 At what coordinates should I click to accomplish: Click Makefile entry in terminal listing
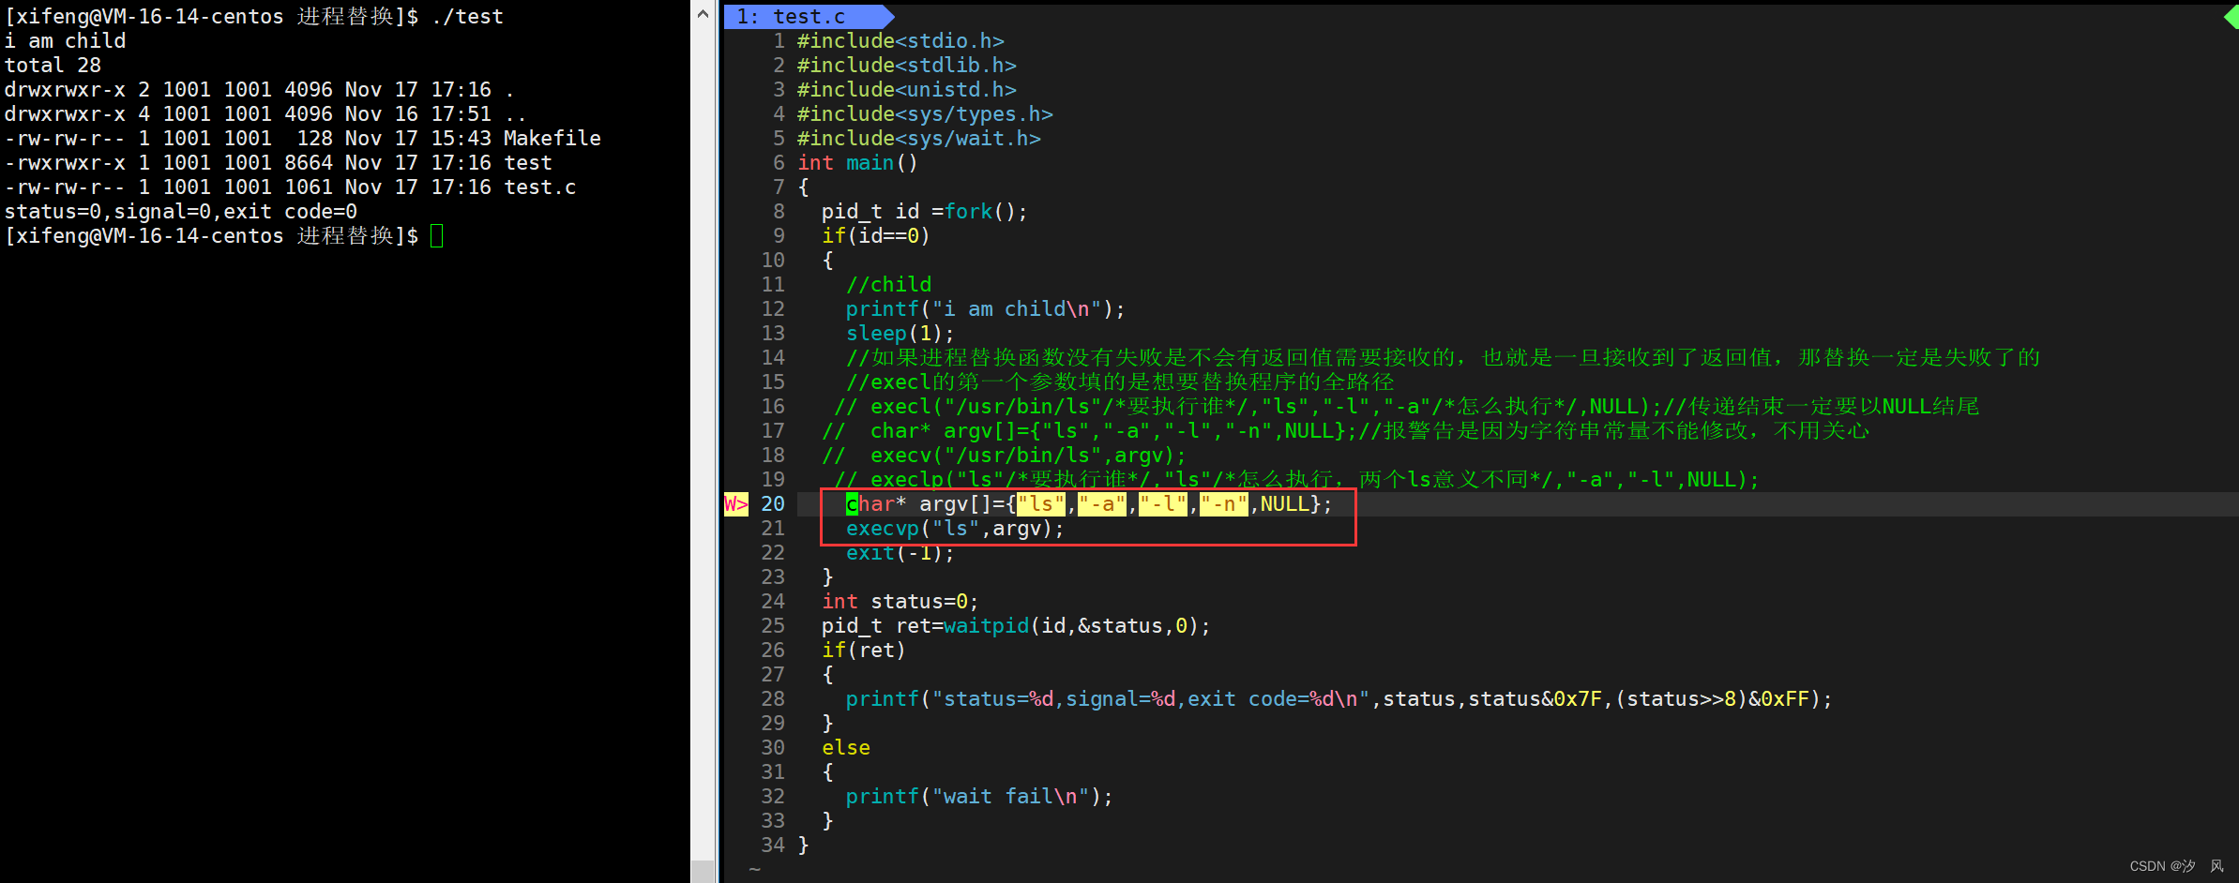(x=552, y=139)
